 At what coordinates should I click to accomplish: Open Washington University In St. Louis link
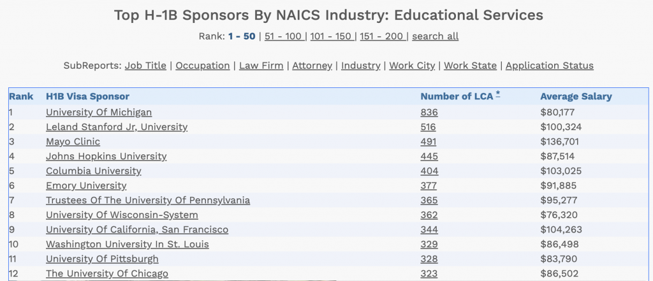128,245
